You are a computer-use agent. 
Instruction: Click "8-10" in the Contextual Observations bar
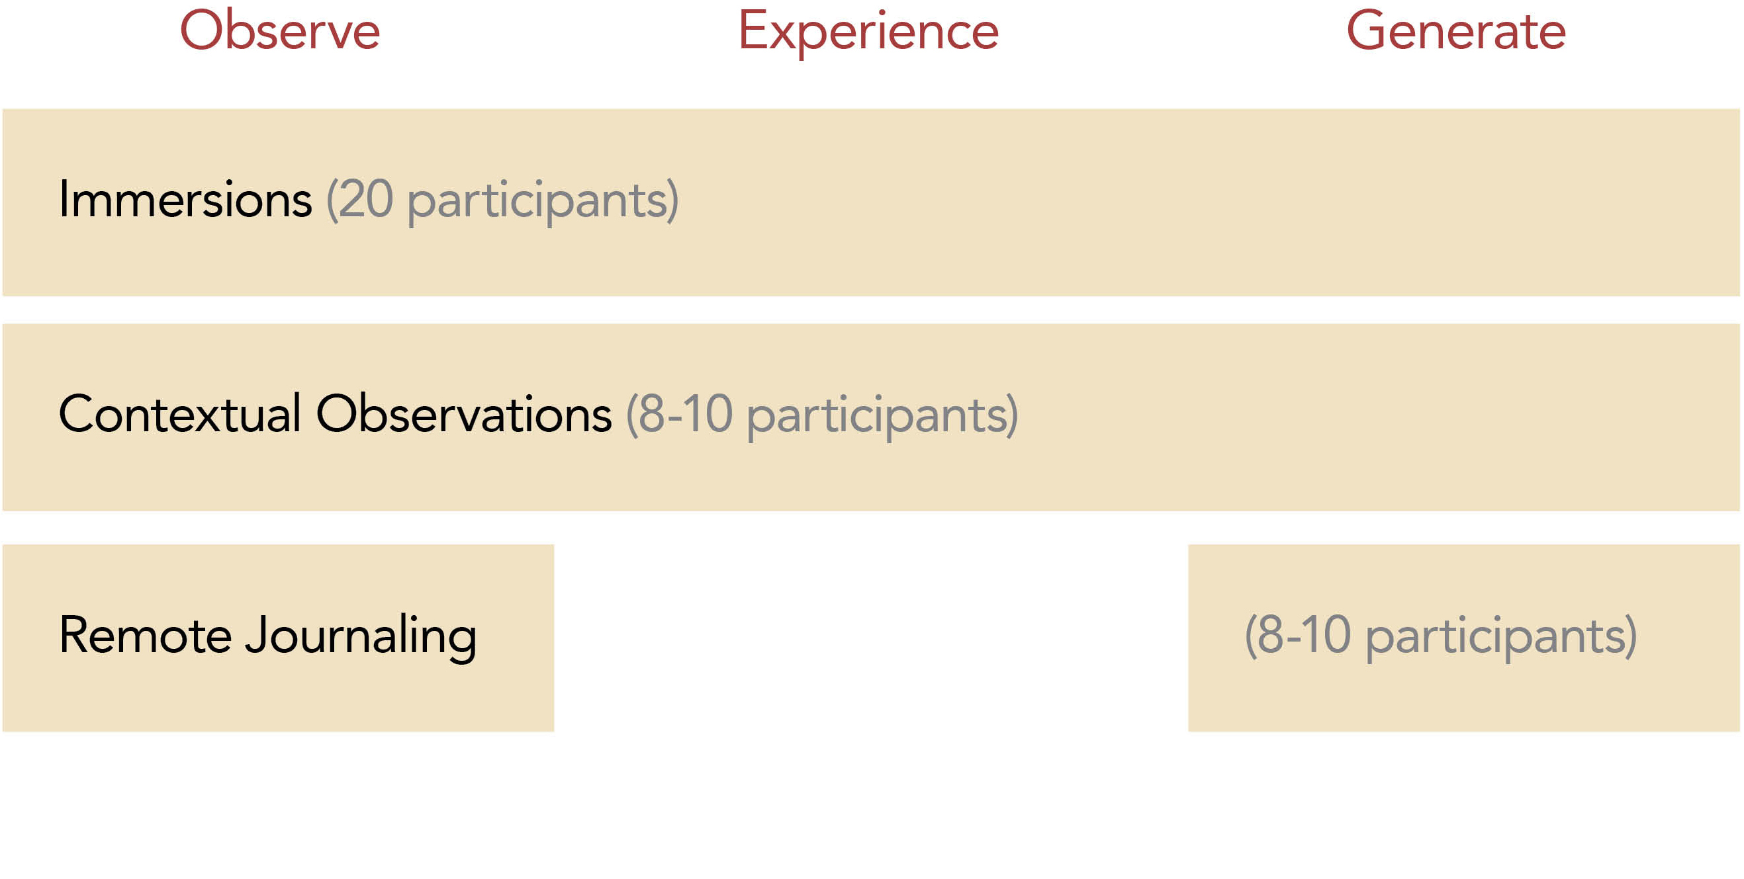point(685,414)
